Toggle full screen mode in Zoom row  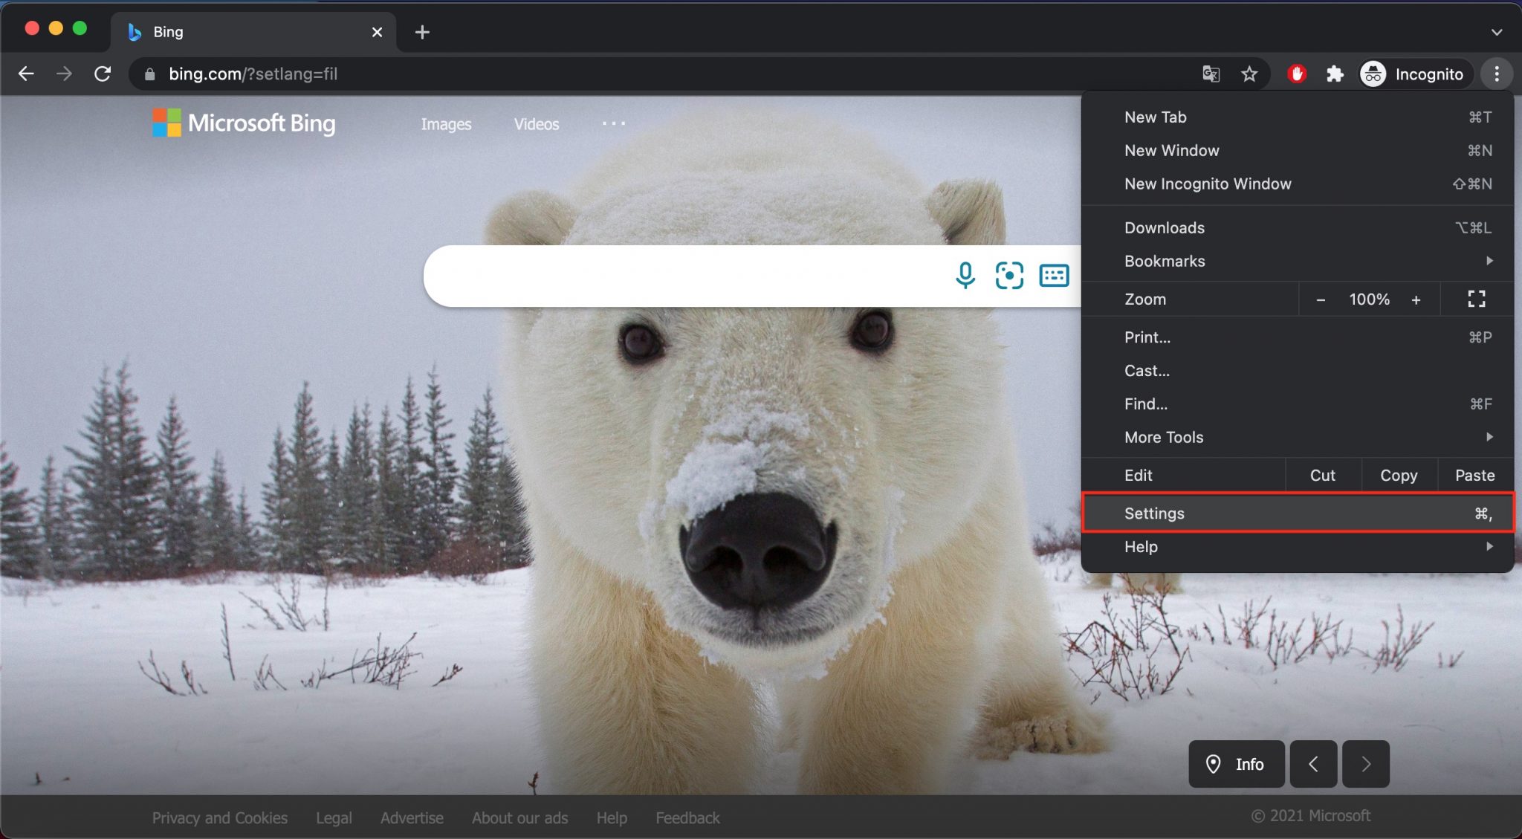1476,299
